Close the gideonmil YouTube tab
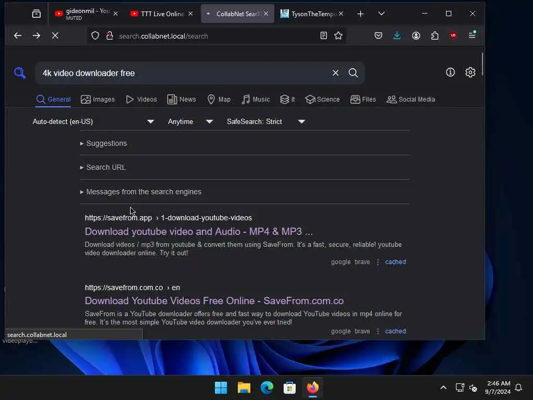The height and width of the screenshot is (400, 533). tap(116, 14)
